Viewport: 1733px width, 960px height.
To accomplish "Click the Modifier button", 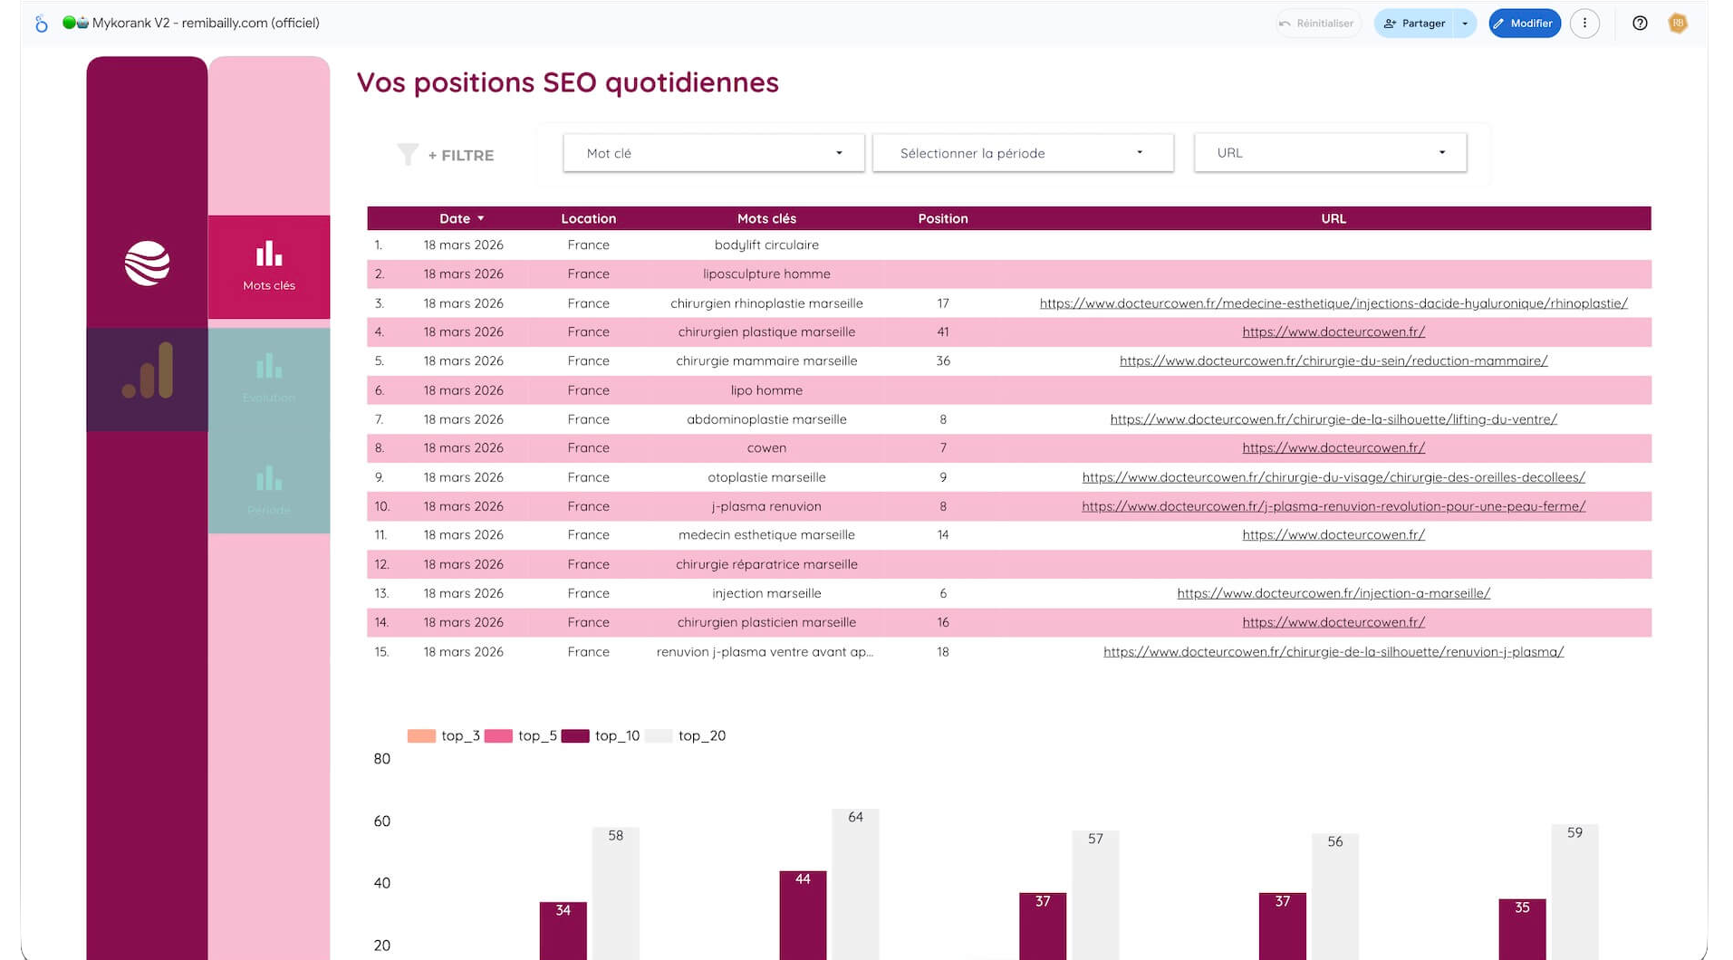I will (1524, 24).
